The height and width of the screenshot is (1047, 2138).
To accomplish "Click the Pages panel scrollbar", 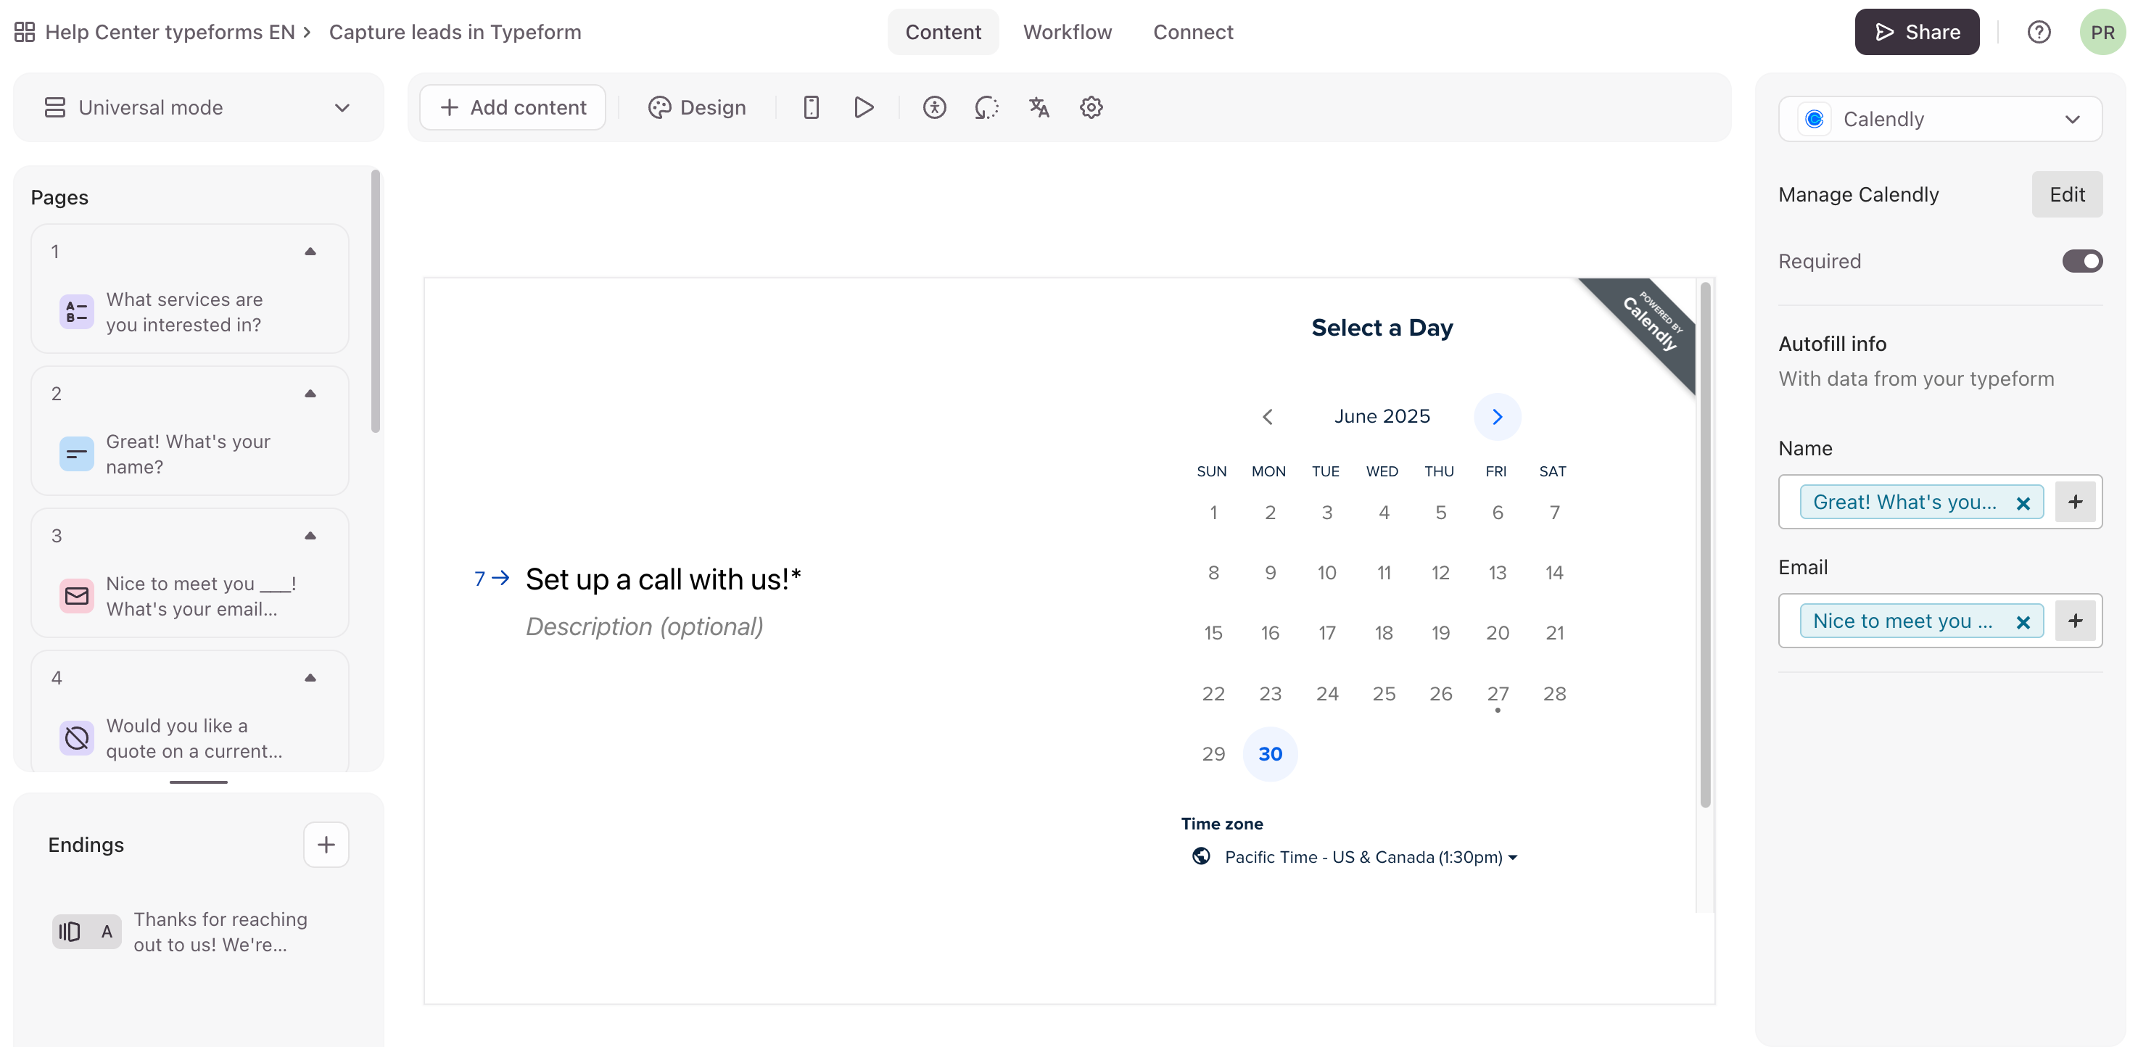I will pos(375,302).
